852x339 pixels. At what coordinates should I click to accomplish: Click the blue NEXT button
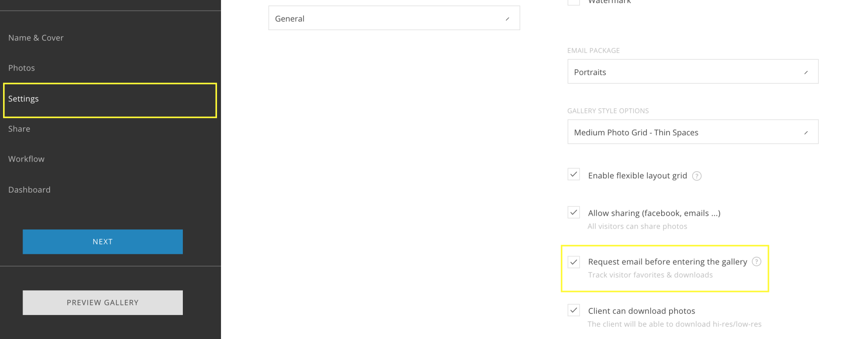[103, 242]
